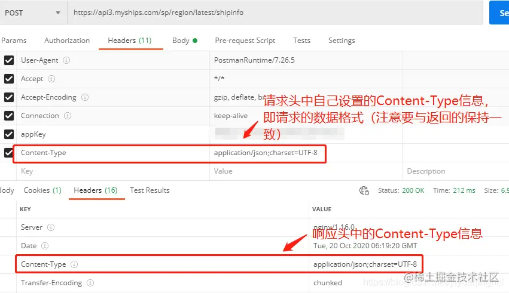Click the info icon next to Accept-Encoding
The width and height of the screenshot is (509, 293).
85,97
